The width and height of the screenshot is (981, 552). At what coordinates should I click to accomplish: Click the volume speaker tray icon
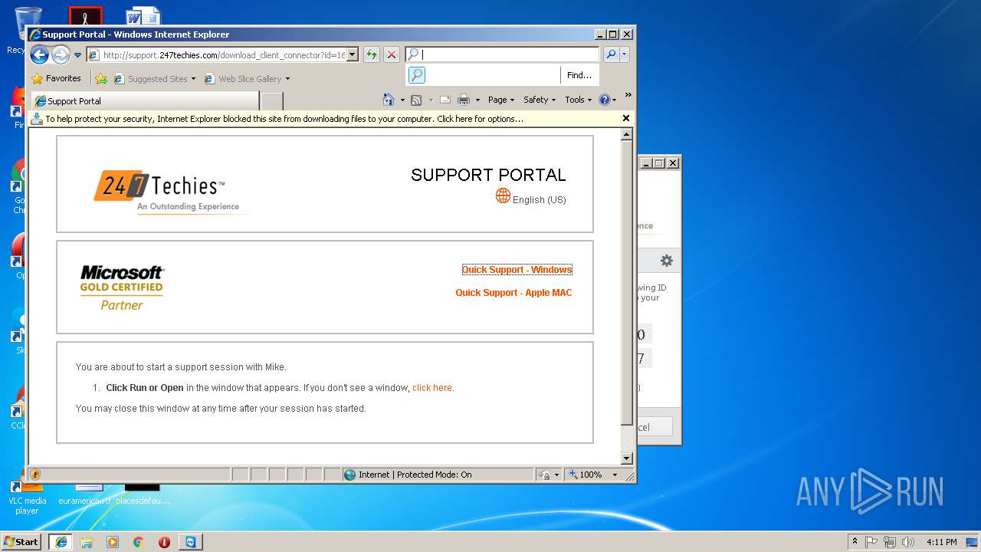(908, 541)
